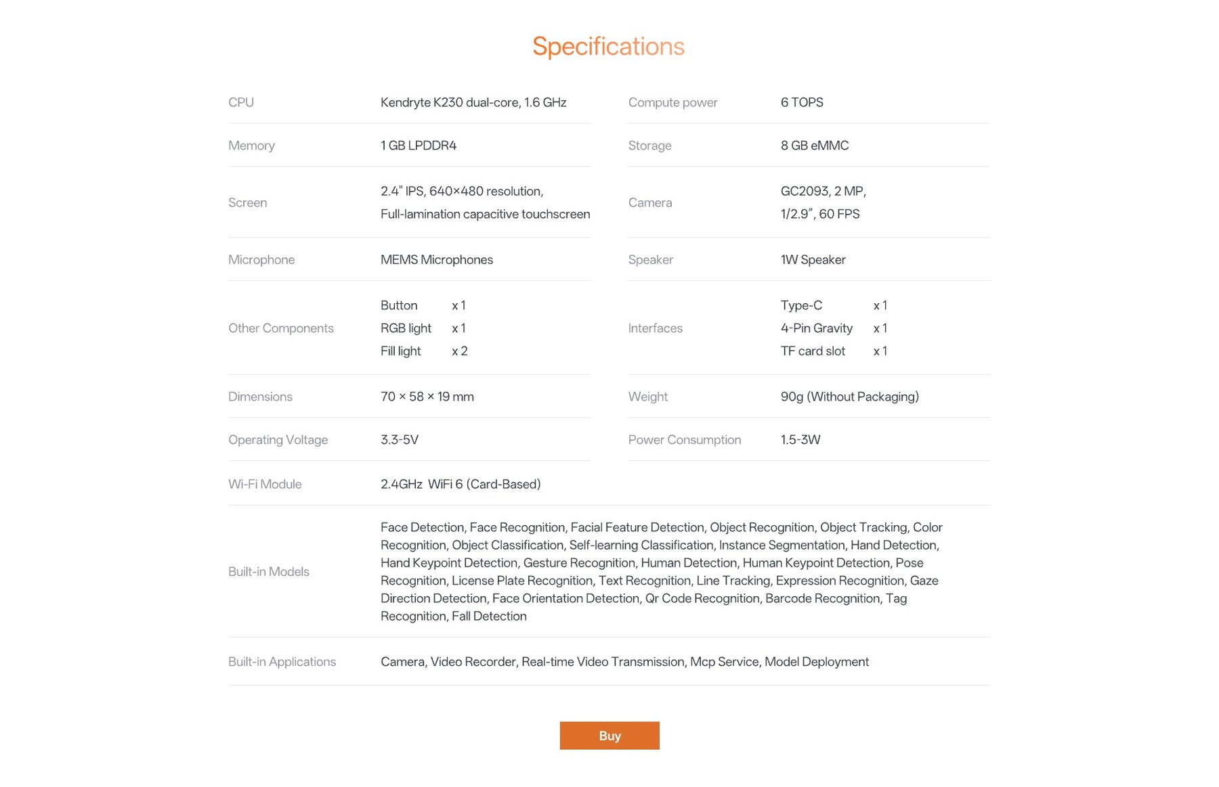Click the Memory label
Viewport: 1219px width, 787px height.
(x=251, y=145)
